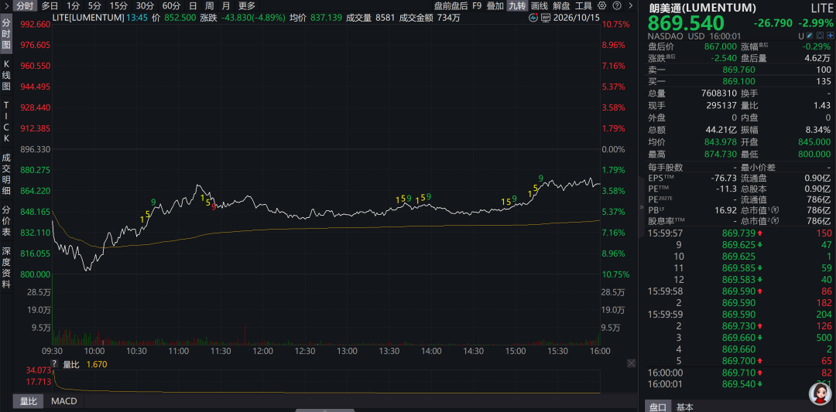Switch to the 1分 chart period
The width and height of the screenshot is (836, 412).
click(73, 6)
